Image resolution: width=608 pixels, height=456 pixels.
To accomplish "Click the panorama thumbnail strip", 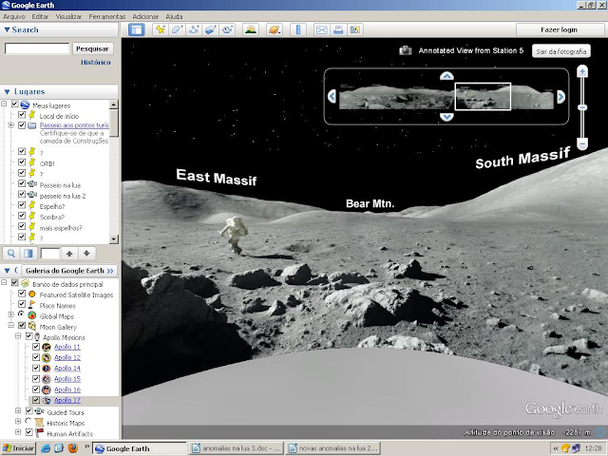I will tap(446, 97).
